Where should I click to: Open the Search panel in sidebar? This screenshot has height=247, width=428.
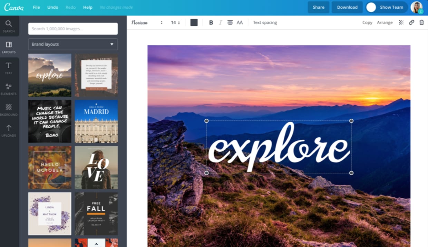point(9,26)
